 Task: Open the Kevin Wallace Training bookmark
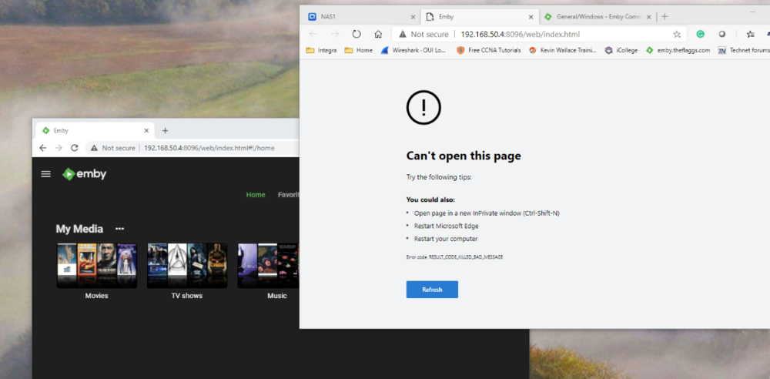pyautogui.click(x=563, y=50)
